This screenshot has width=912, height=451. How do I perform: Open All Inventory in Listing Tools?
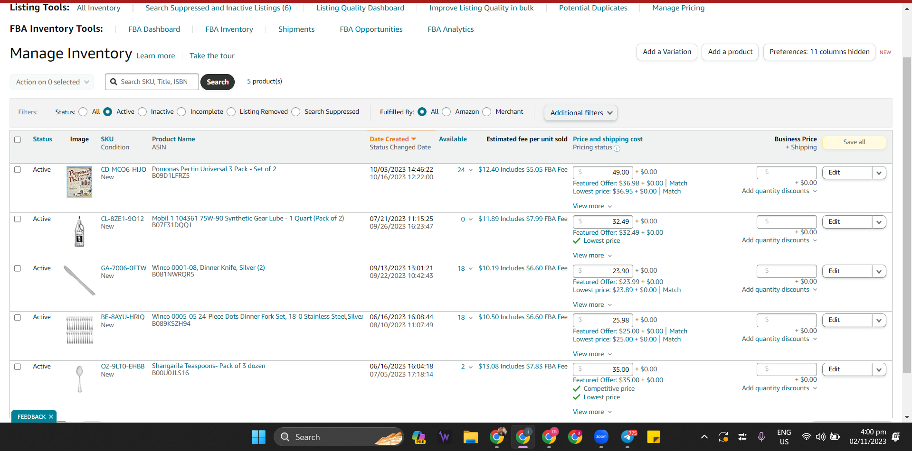pyautogui.click(x=99, y=8)
